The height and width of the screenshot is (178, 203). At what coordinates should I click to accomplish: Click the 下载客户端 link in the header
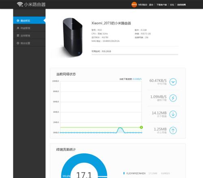click(162, 5)
